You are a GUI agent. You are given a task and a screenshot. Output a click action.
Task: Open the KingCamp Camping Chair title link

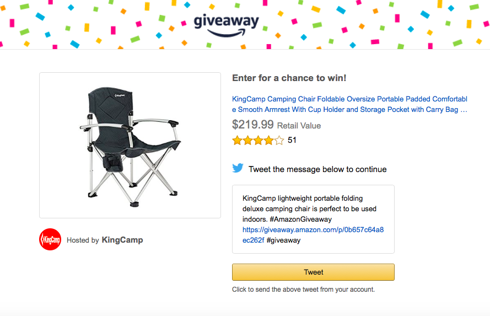click(x=349, y=104)
